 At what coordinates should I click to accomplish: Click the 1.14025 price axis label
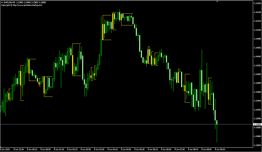click(x=257, y=65)
